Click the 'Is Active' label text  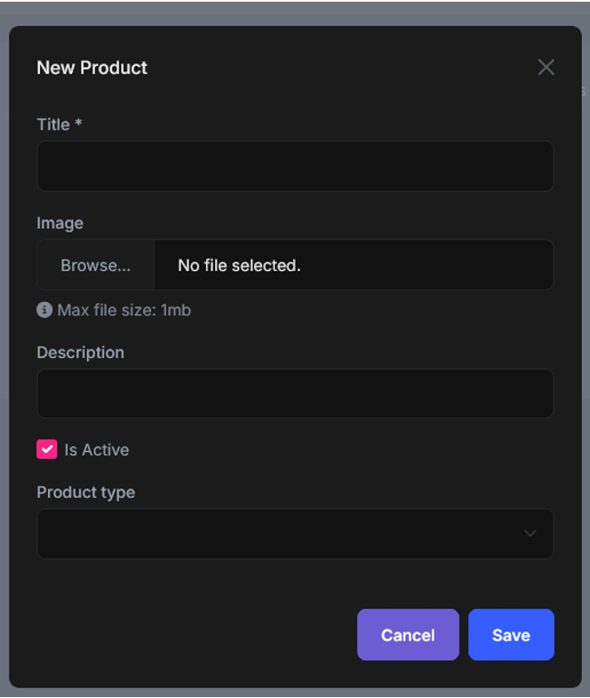coord(96,450)
